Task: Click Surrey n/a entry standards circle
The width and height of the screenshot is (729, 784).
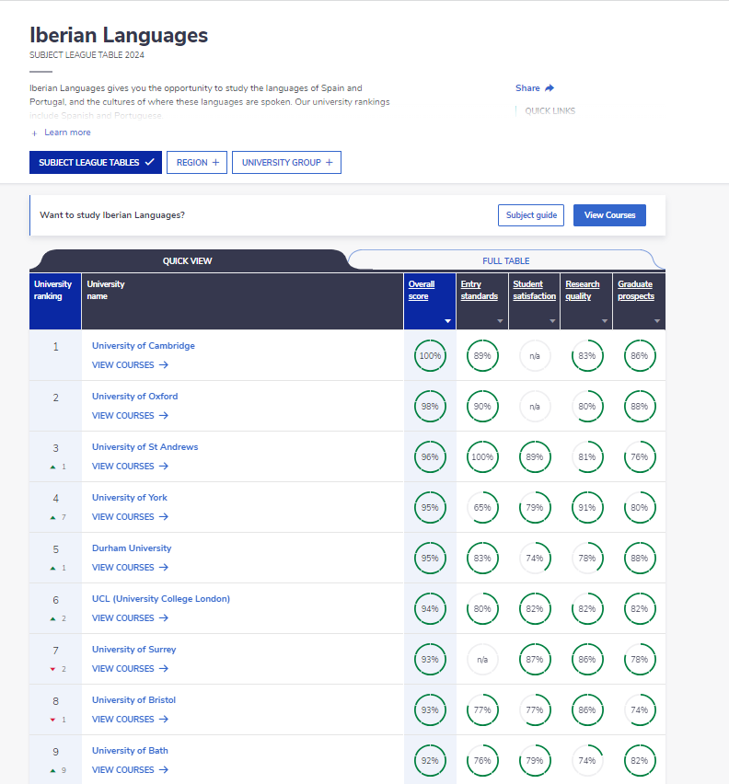Action: coord(482,660)
